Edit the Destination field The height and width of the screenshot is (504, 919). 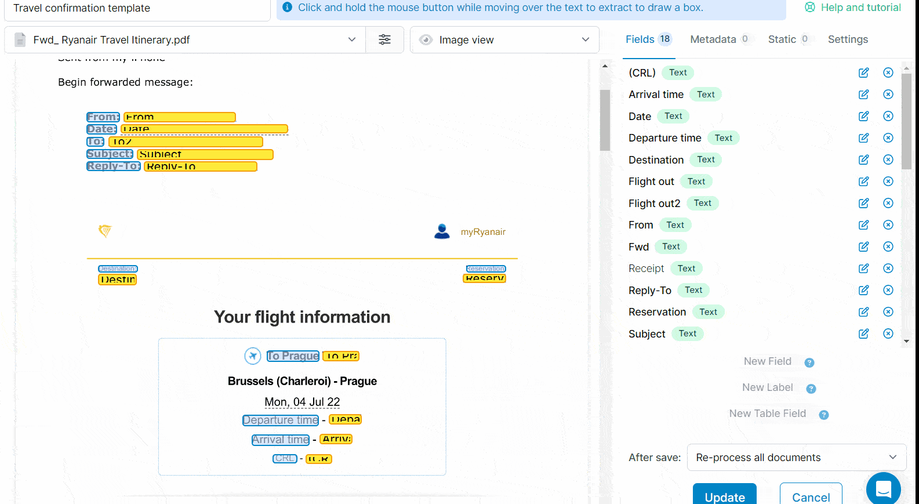[863, 159]
